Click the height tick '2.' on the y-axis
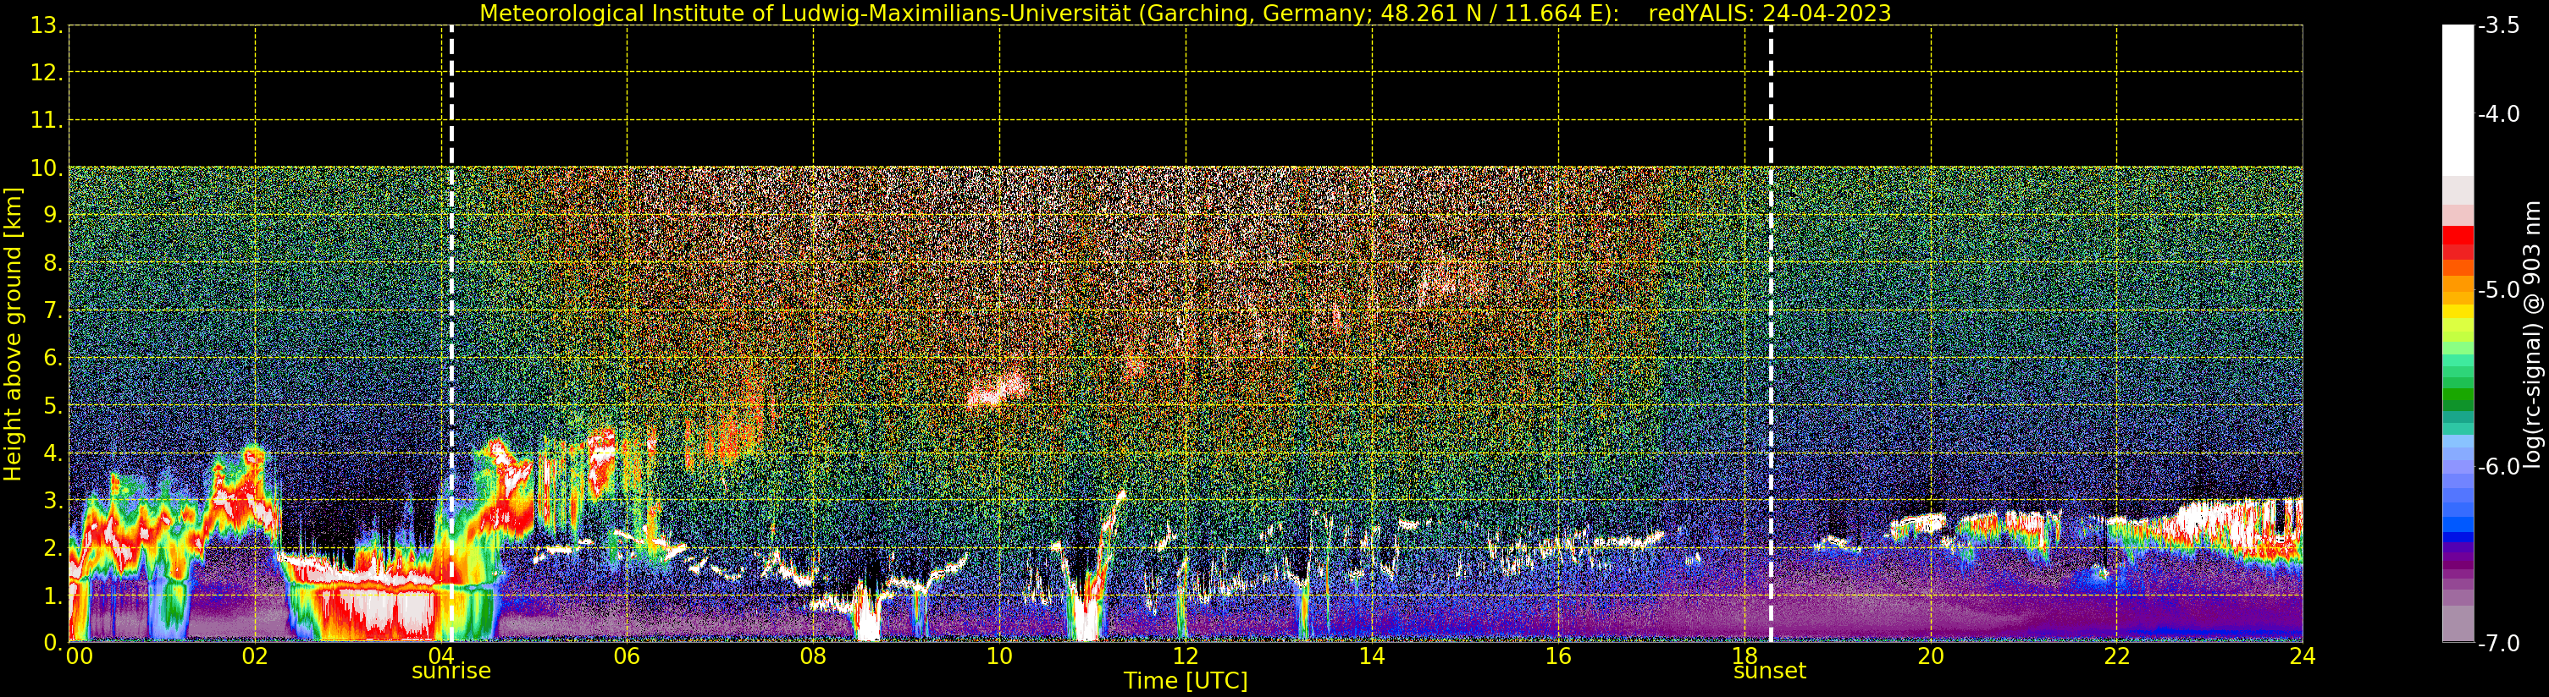This screenshot has height=697, width=2549. tap(53, 548)
